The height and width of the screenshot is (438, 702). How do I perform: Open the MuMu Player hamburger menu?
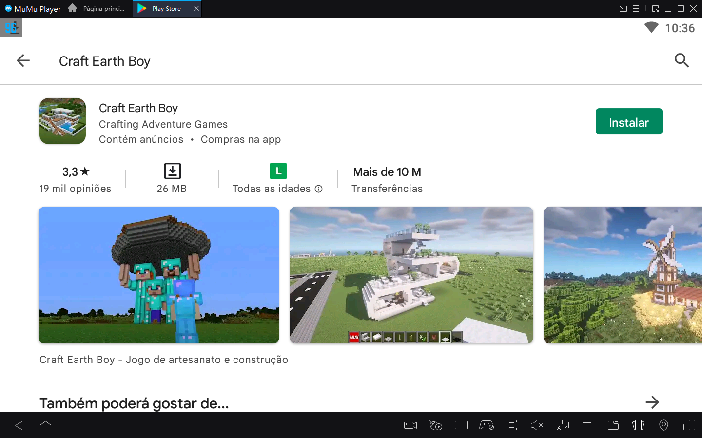point(636,9)
